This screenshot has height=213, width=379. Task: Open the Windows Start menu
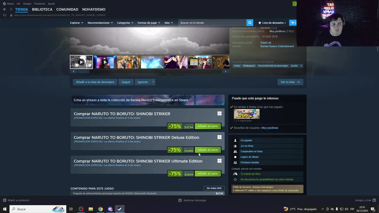click(5, 209)
